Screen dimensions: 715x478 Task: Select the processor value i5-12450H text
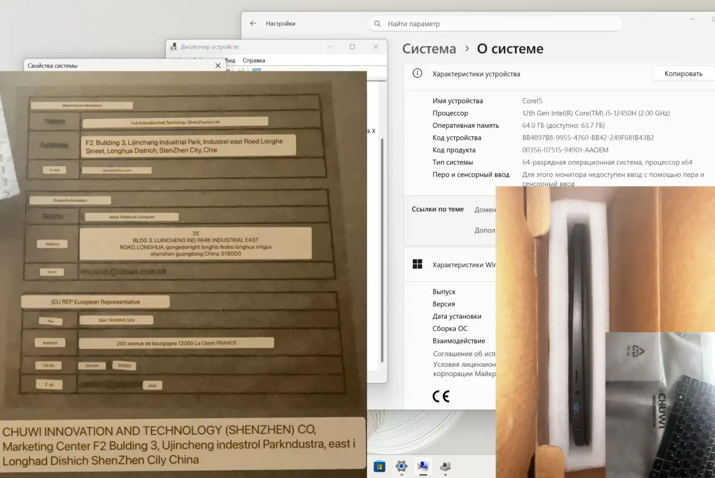point(595,113)
